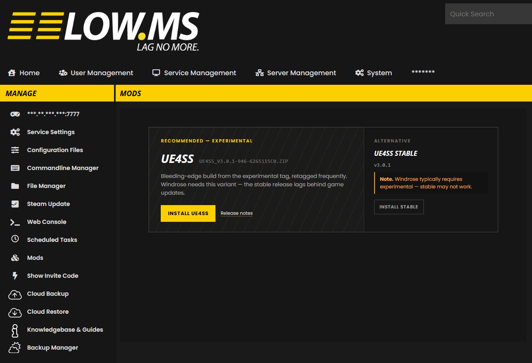The height and width of the screenshot is (363, 532).
Task: Click the gamepad icon beside server address
Action: (x=15, y=114)
